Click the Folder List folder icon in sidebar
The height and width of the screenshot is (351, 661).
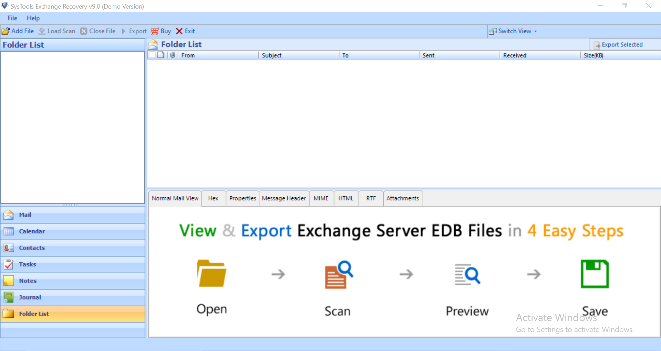[x=9, y=314]
